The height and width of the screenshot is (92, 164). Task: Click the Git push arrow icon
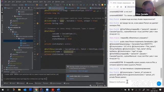point(90,5)
